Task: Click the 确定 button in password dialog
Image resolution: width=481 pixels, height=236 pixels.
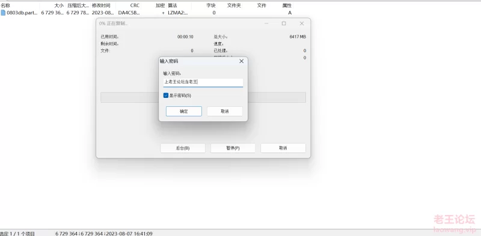Action: [x=184, y=111]
